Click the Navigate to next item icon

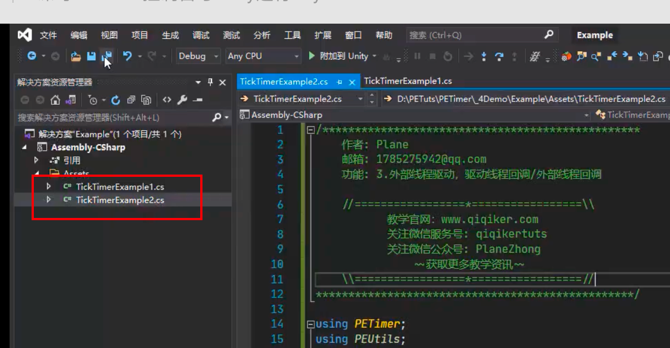coord(627,56)
